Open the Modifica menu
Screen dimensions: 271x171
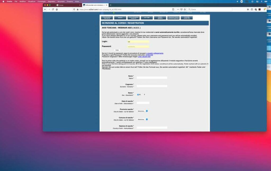click(22, 1)
